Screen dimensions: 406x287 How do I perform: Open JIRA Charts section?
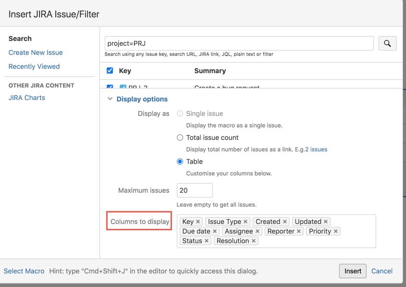pos(27,98)
